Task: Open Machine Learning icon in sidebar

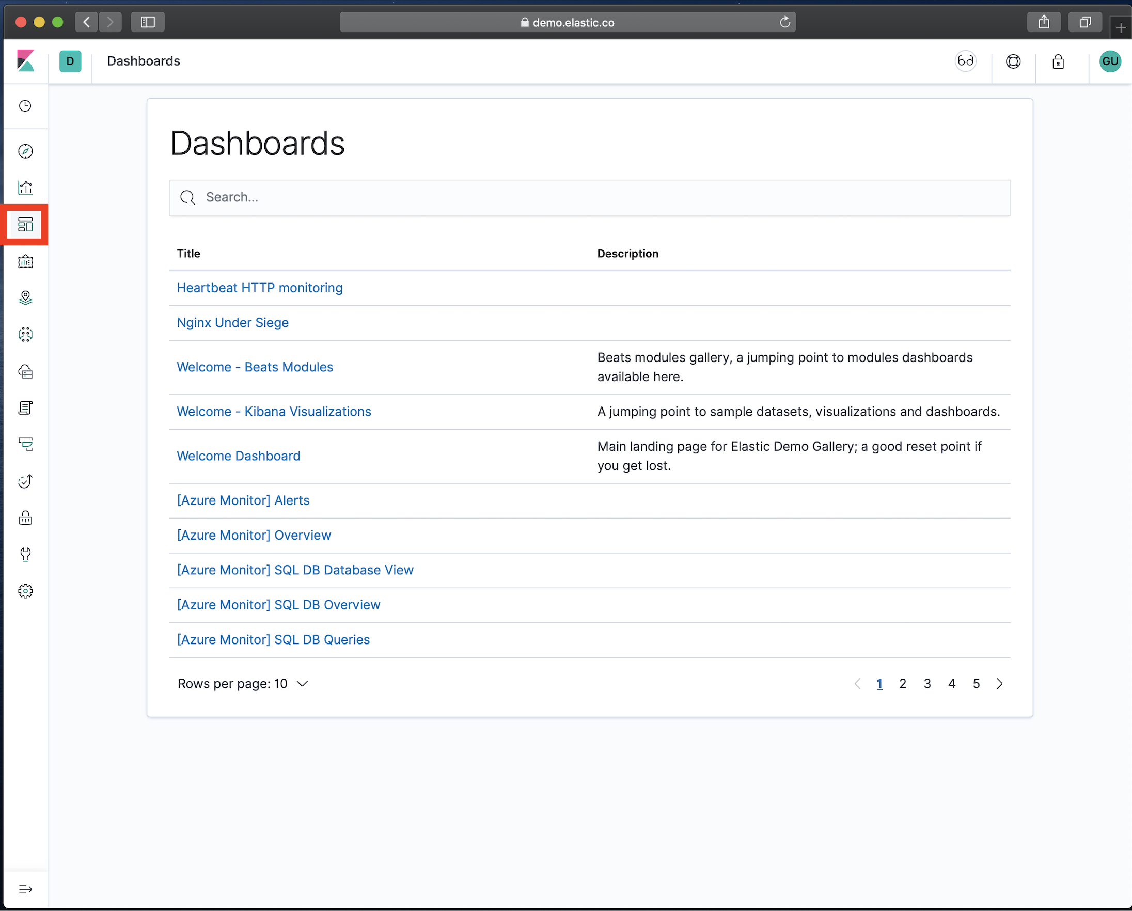Action: coord(25,335)
